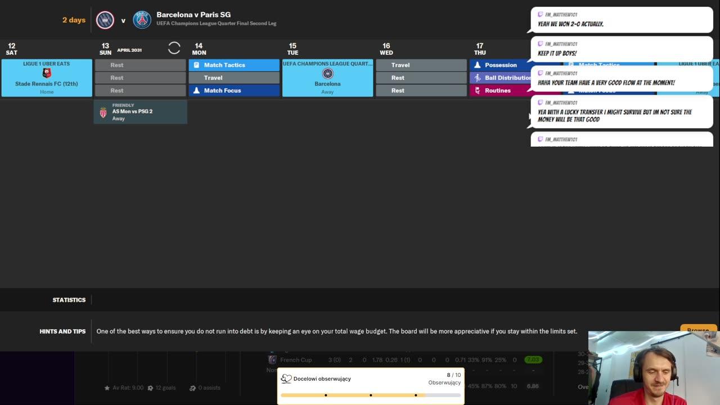Screen dimensions: 720x405
Task: Select the third Rest slot on Sunday
Action: [140, 91]
